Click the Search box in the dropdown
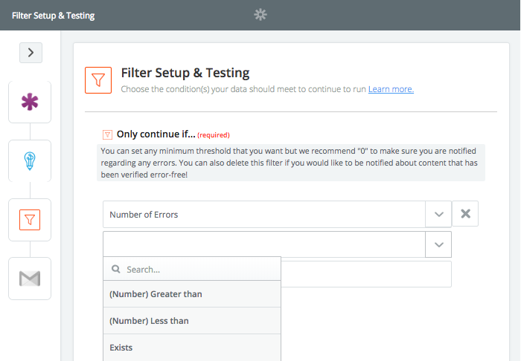521x361 pixels. click(192, 269)
